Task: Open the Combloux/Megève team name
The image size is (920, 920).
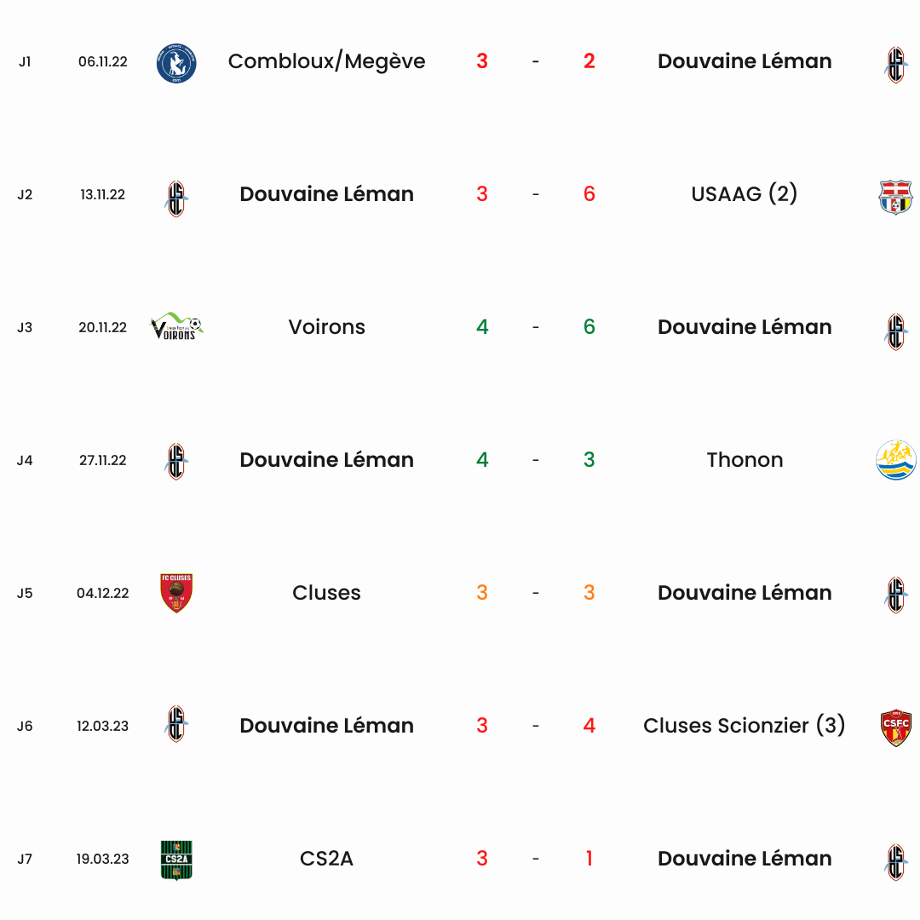Action: [327, 61]
